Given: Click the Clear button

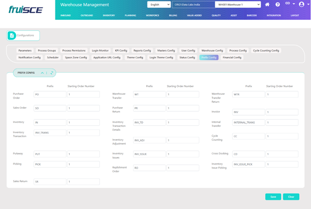Looking at the screenshot, I should pos(291,197).
